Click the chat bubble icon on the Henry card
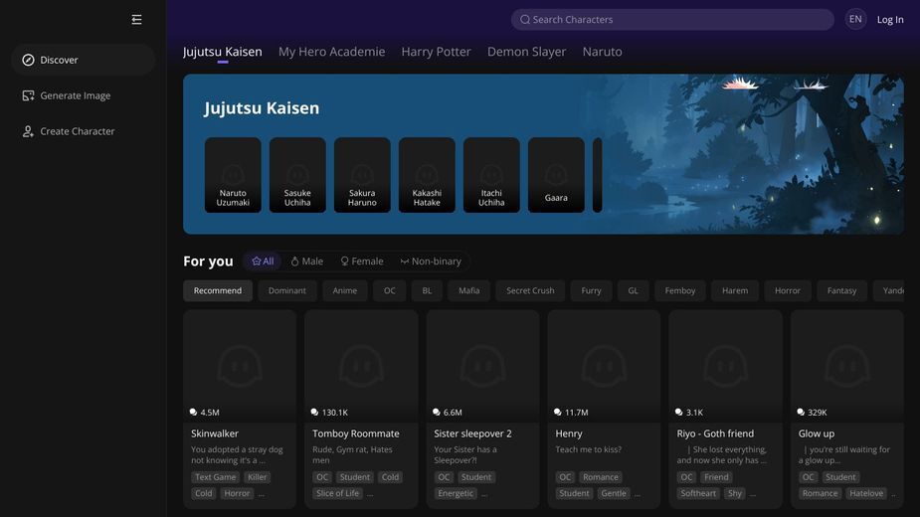The height and width of the screenshot is (517, 920). [x=557, y=412]
